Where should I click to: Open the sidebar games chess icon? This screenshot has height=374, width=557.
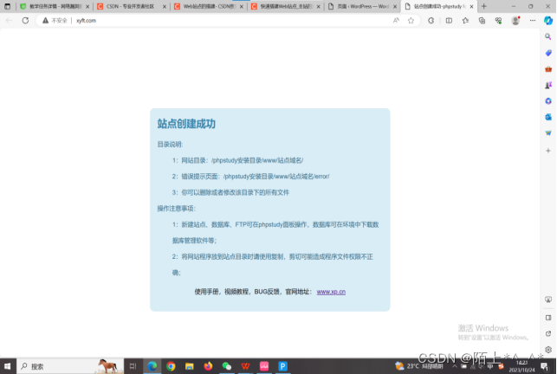[548, 85]
